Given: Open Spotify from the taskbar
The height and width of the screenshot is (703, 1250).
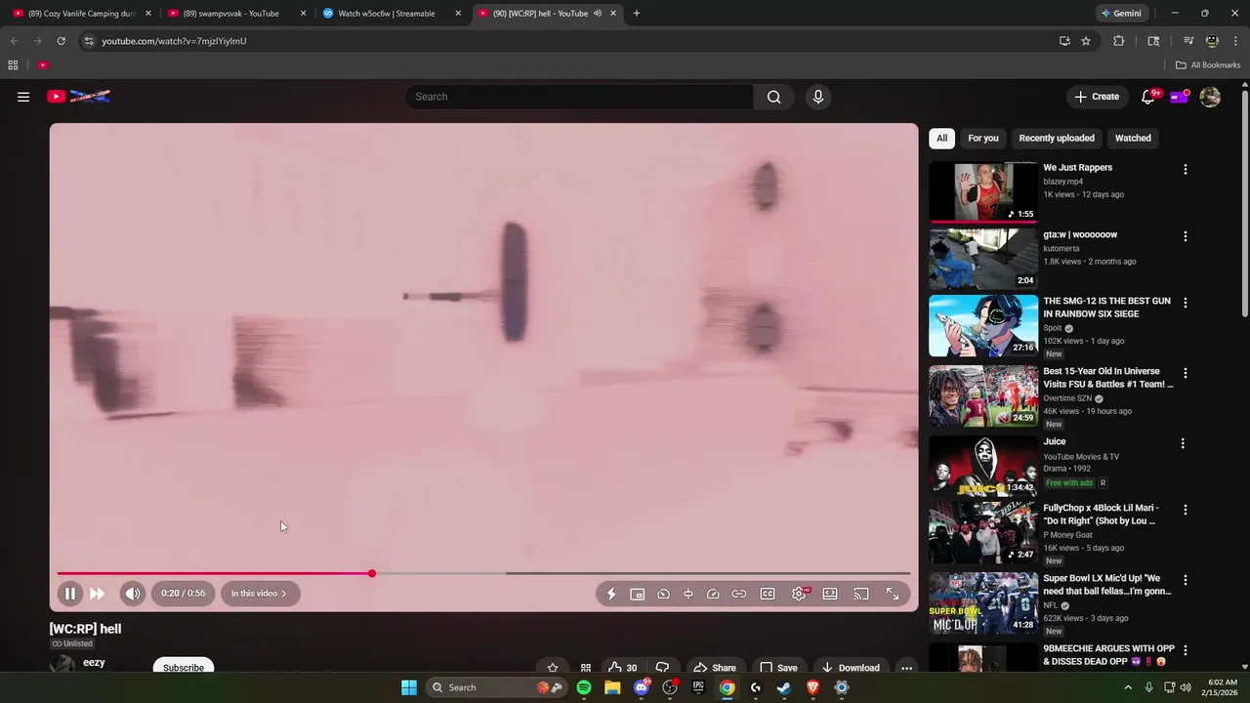Looking at the screenshot, I should (584, 687).
